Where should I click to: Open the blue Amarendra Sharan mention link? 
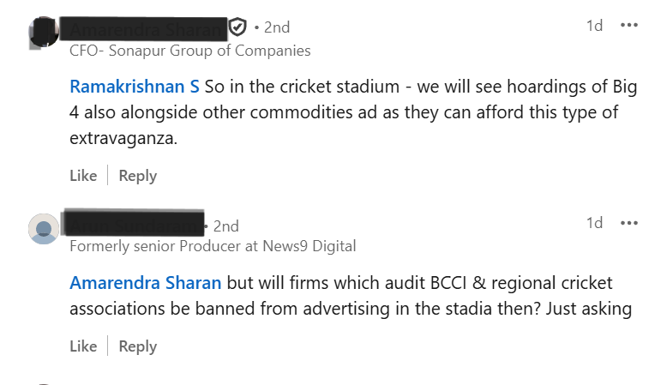(145, 283)
